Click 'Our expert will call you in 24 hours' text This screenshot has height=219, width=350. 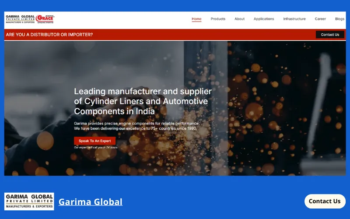[95, 148]
